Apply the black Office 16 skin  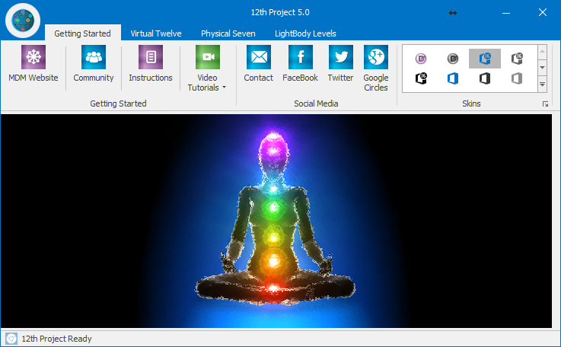pyautogui.click(x=421, y=78)
